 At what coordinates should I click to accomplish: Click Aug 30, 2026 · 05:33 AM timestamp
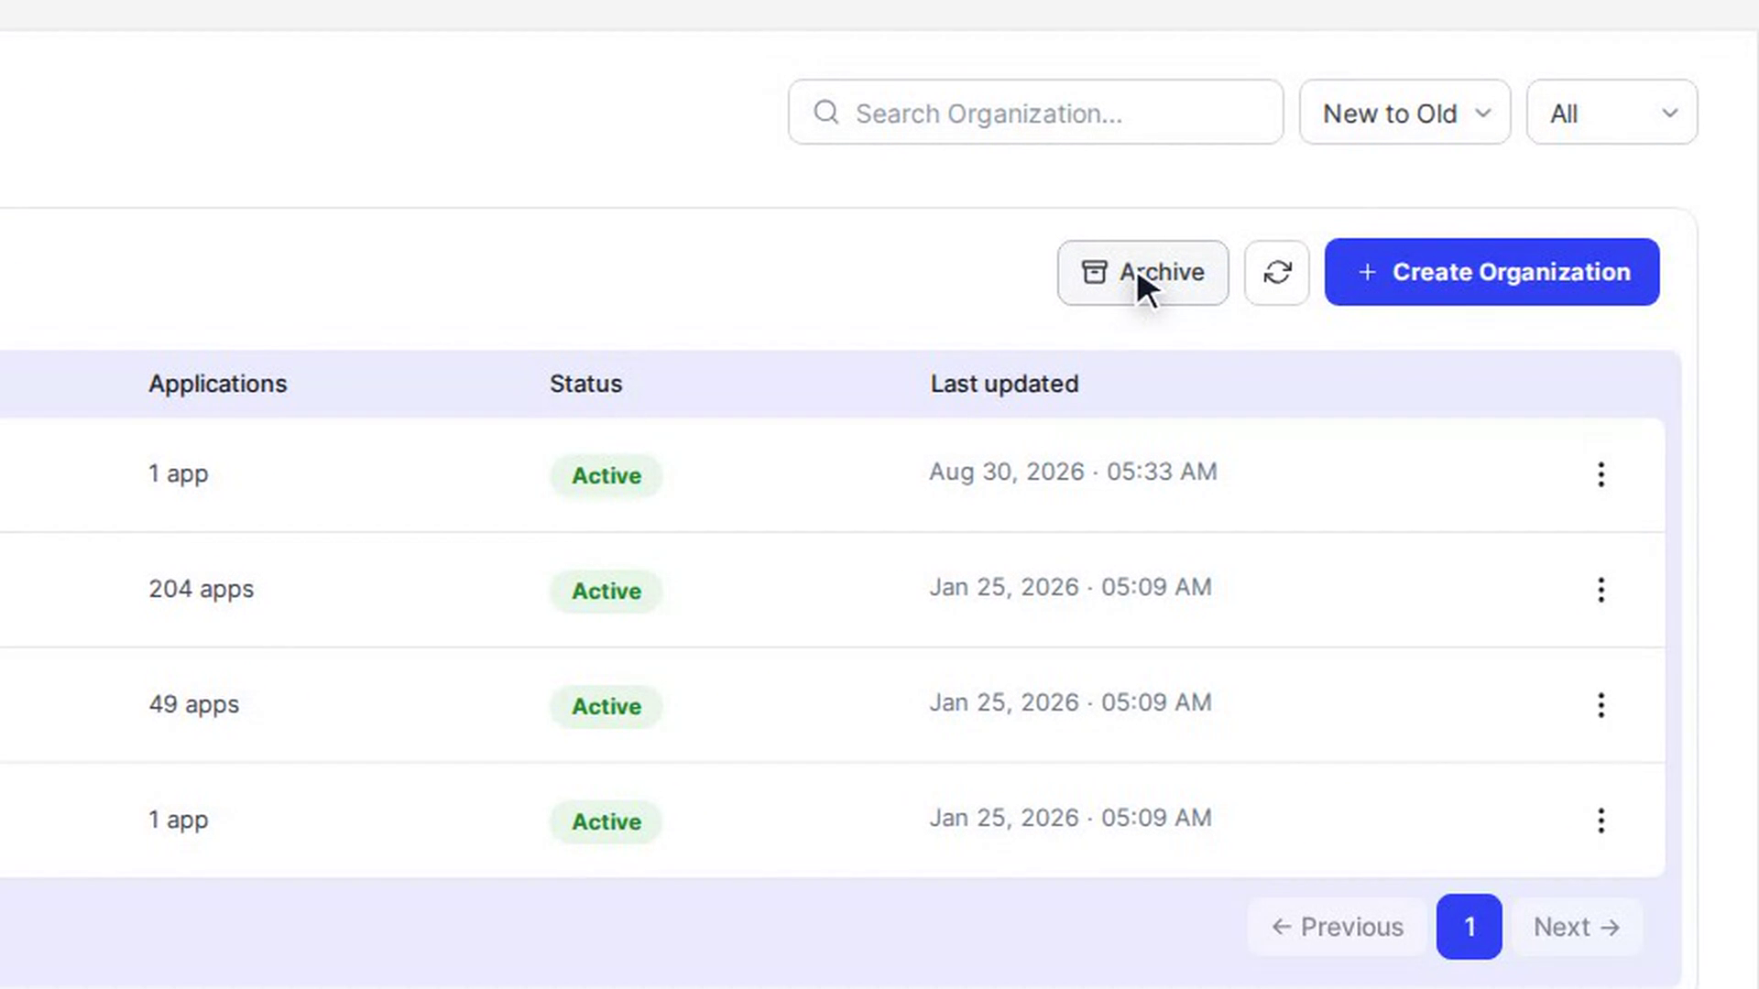[x=1073, y=472]
